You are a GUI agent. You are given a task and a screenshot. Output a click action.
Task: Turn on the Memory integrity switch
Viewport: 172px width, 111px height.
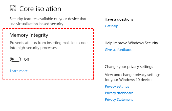[x=15, y=59]
